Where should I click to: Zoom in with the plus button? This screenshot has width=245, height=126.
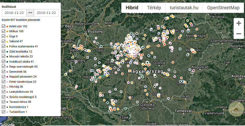point(239,23)
